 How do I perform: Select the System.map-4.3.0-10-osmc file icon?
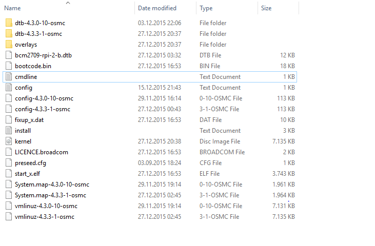pyautogui.click(x=9, y=184)
